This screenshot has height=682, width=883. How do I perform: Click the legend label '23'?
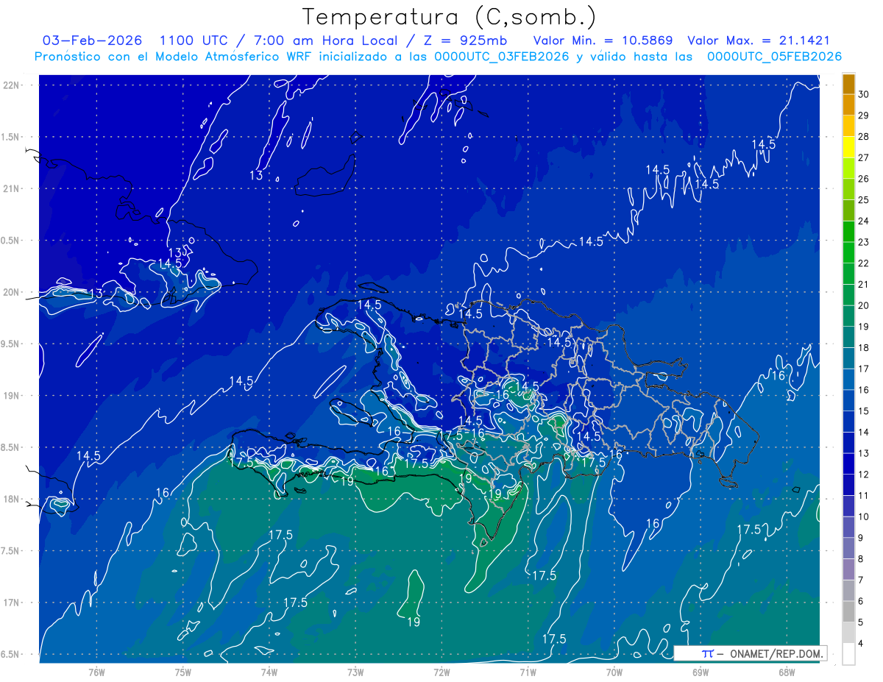pos(864,242)
